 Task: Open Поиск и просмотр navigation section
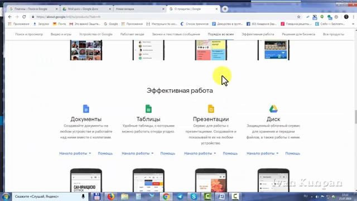pos(29,34)
